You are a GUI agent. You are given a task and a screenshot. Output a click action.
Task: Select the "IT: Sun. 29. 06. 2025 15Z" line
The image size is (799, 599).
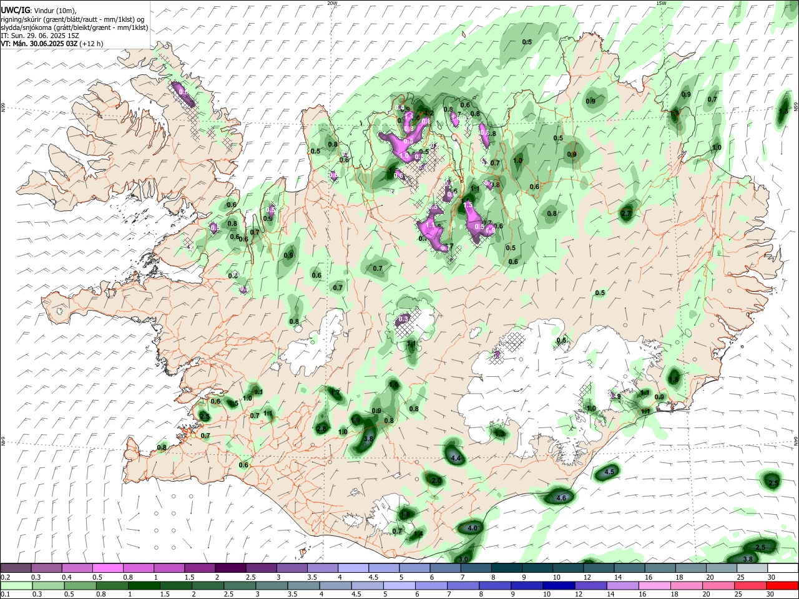click(x=39, y=36)
